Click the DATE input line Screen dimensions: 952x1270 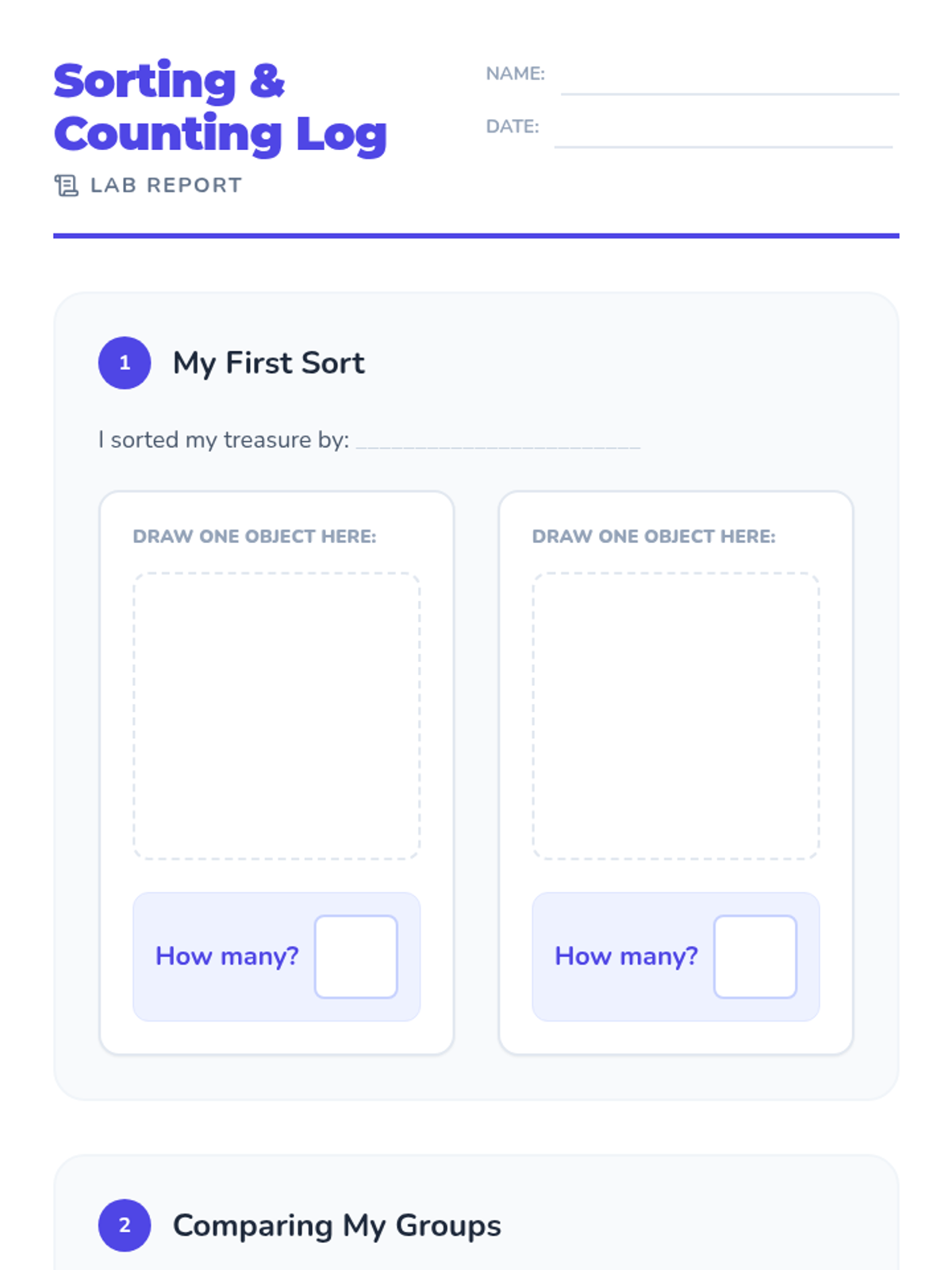(723, 134)
